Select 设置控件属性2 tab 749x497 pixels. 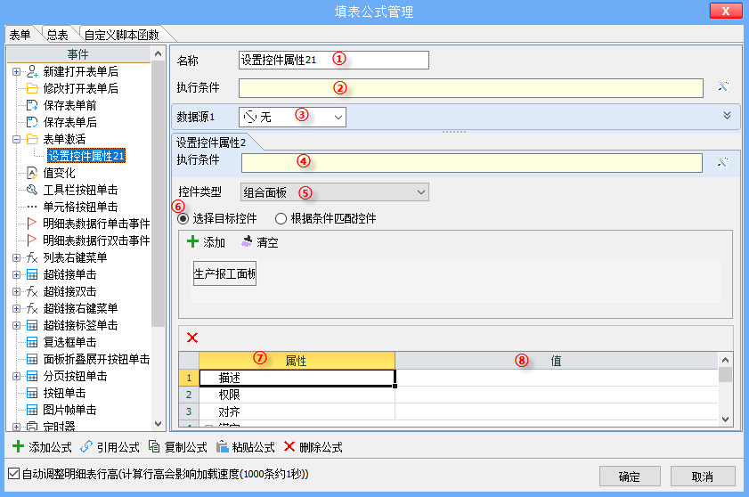pyautogui.click(x=211, y=143)
